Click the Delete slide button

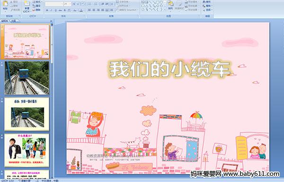pos(36,10)
